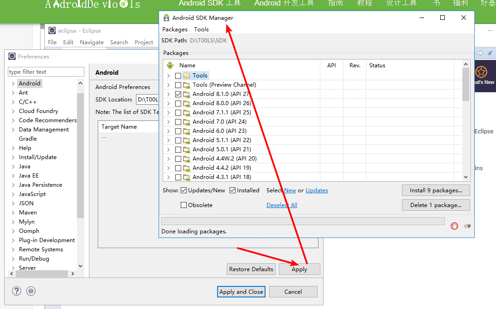The image size is (496, 309).
Task: Select JSON in the preferences tree
Action: click(x=26, y=203)
